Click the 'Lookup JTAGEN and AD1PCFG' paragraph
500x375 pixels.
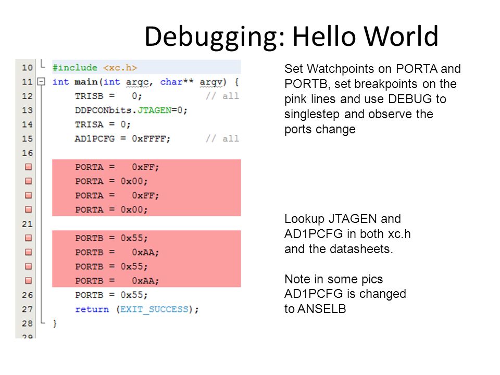click(x=347, y=234)
